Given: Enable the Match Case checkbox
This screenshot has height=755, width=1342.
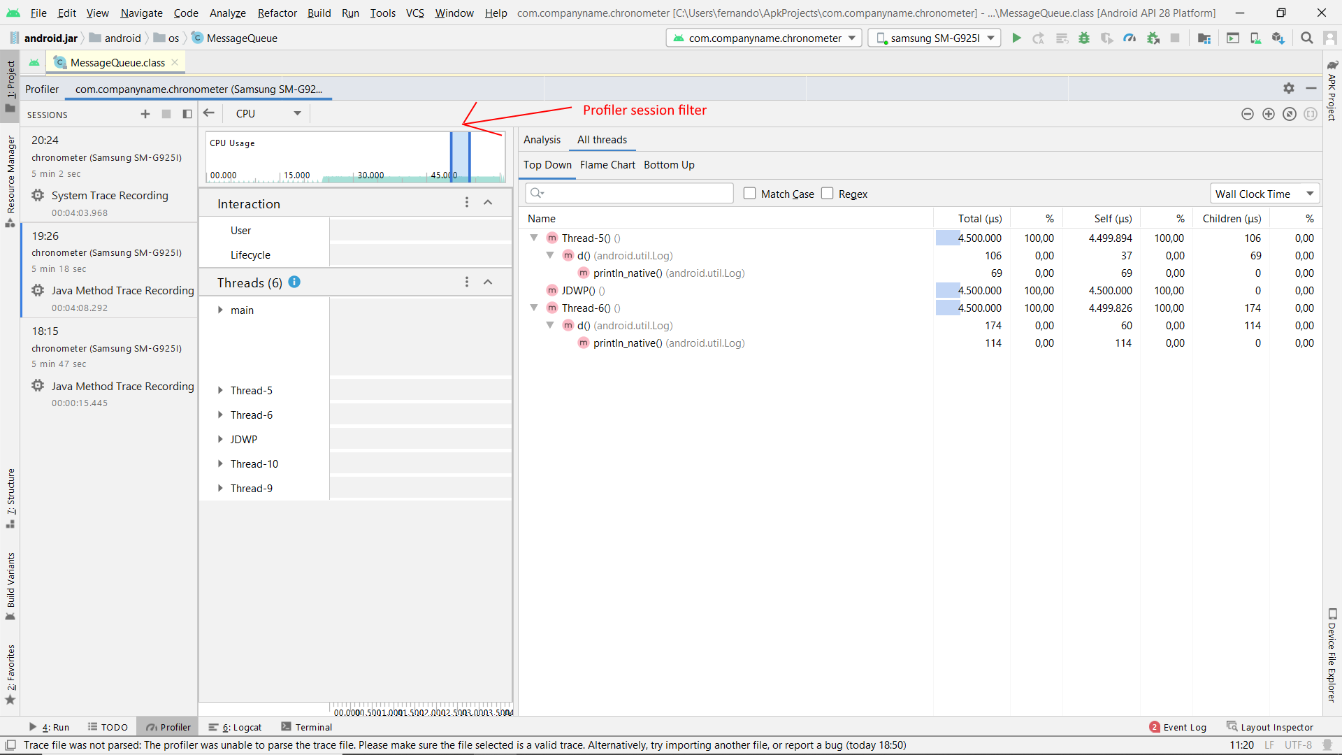Looking at the screenshot, I should (x=750, y=194).
